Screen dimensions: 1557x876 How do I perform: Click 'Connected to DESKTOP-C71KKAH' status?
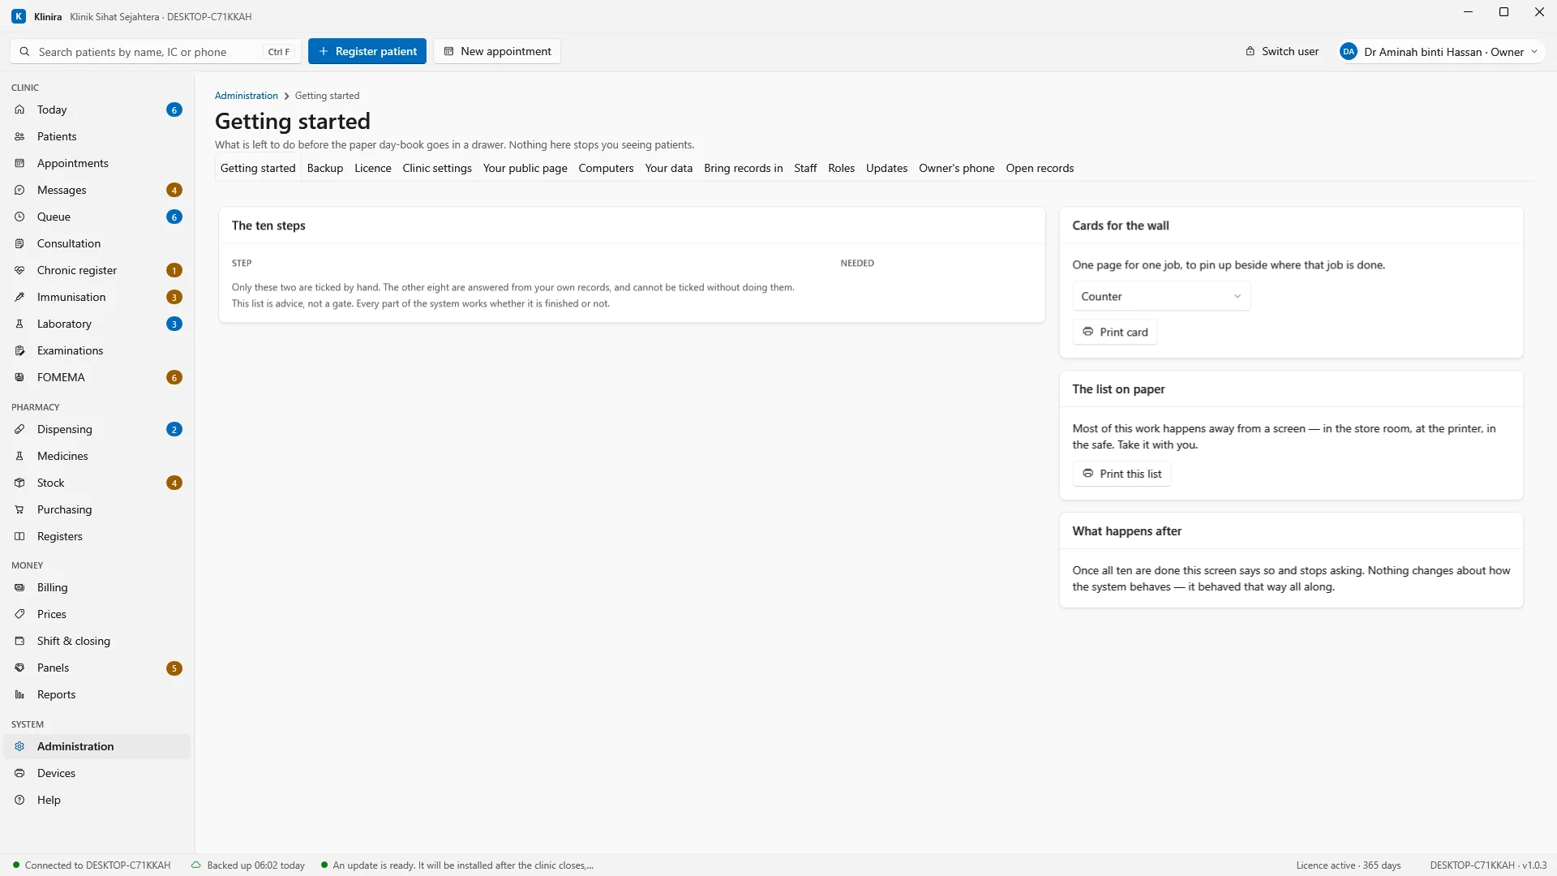pyautogui.click(x=92, y=865)
